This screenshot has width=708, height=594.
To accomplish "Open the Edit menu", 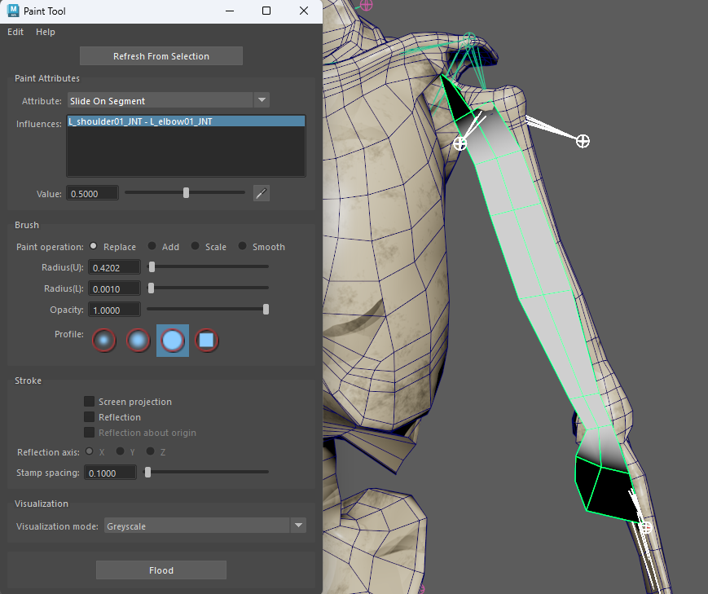I will pos(15,32).
